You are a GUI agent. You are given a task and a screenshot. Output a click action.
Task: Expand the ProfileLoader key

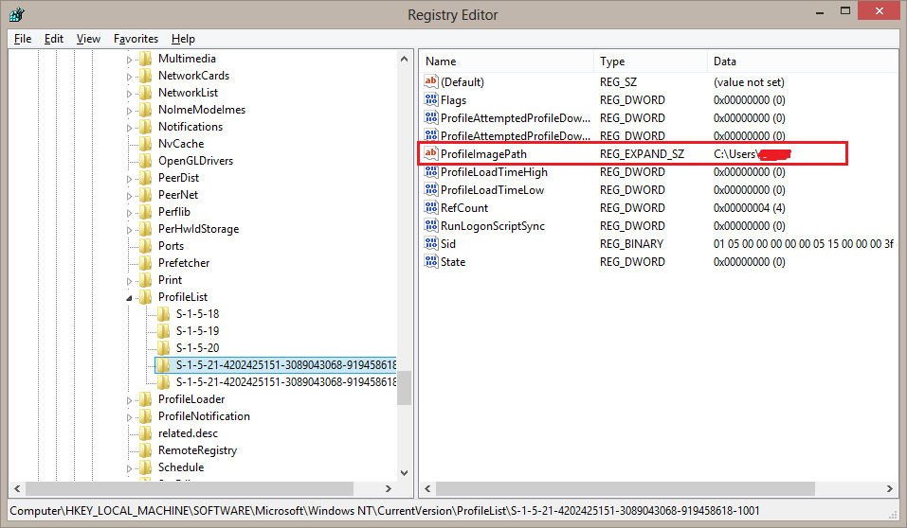coord(130,399)
